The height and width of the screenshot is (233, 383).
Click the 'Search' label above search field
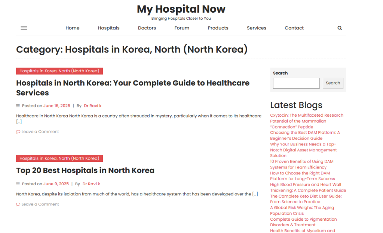(x=280, y=73)
